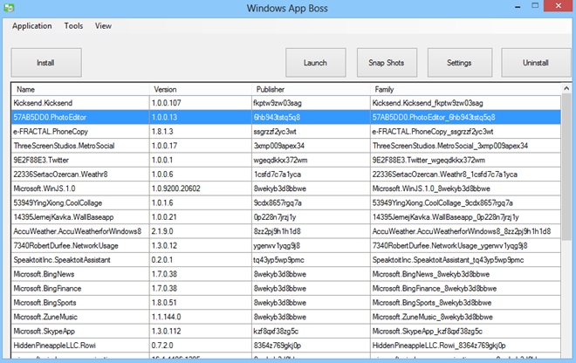The height and width of the screenshot is (363, 576).
Task: Select the Microsoft.ZuneMusic row
Action: tap(286, 317)
